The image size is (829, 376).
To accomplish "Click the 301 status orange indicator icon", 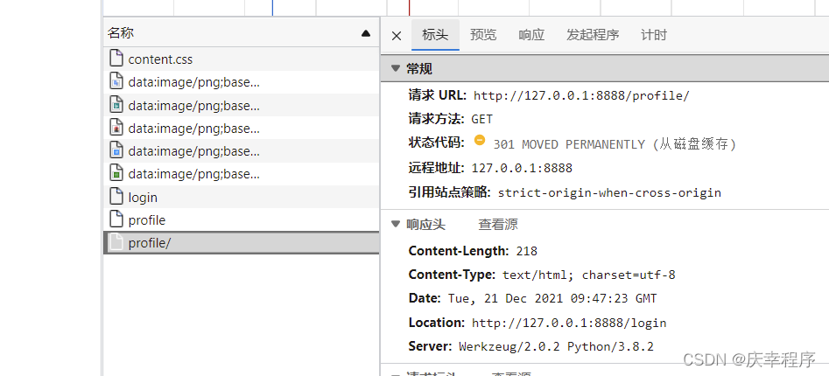I will tap(480, 140).
